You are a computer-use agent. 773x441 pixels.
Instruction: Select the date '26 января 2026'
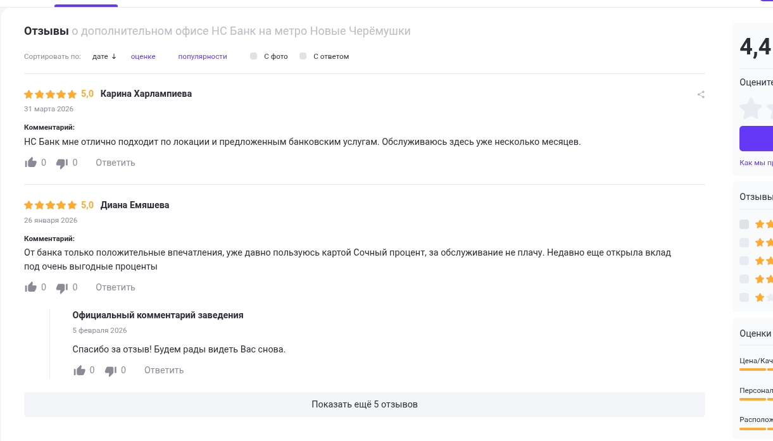[x=51, y=220]
